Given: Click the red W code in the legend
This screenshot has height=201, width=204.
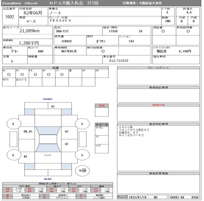Looking at the screenshot, I should point(8,195).
